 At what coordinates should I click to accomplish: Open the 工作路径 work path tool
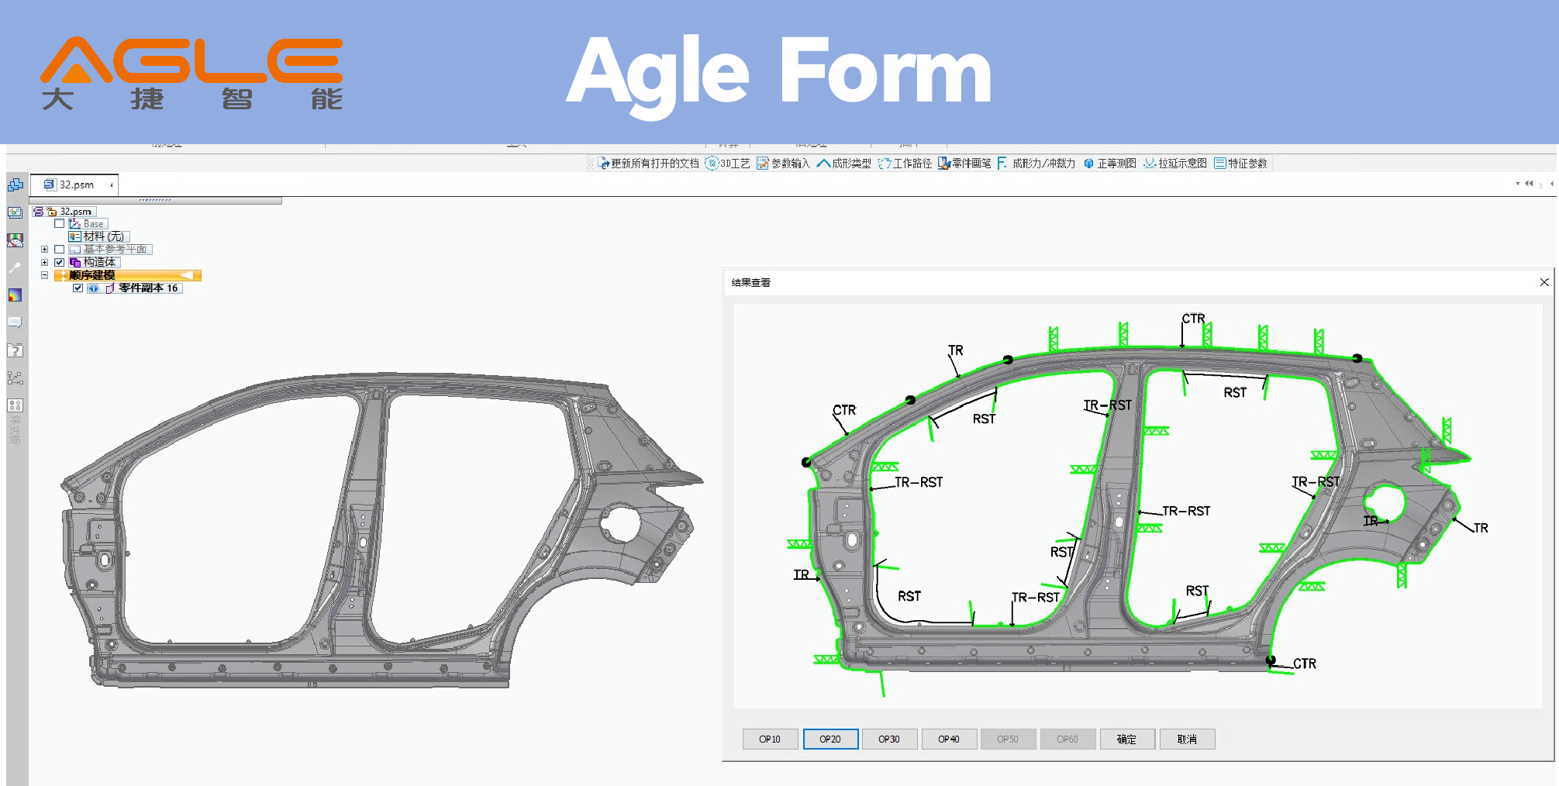point(905,164)
